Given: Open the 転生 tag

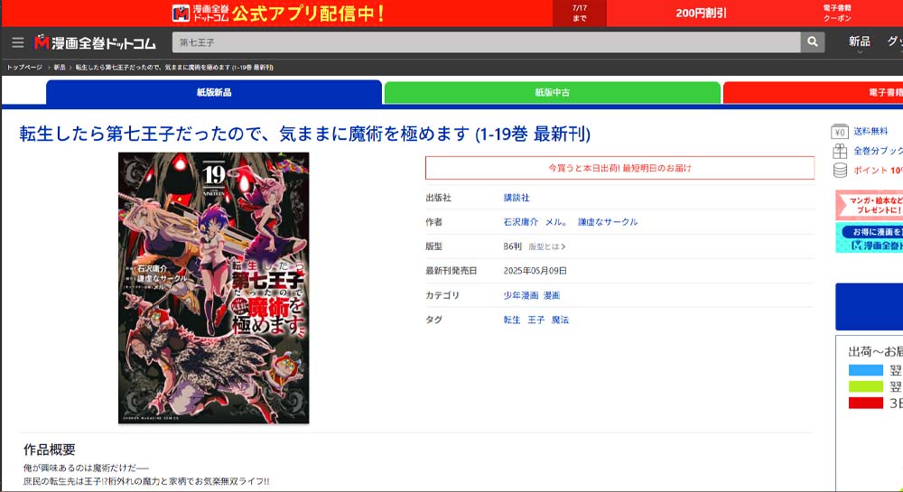Looking at the screenshot, I should coord(512,320).
